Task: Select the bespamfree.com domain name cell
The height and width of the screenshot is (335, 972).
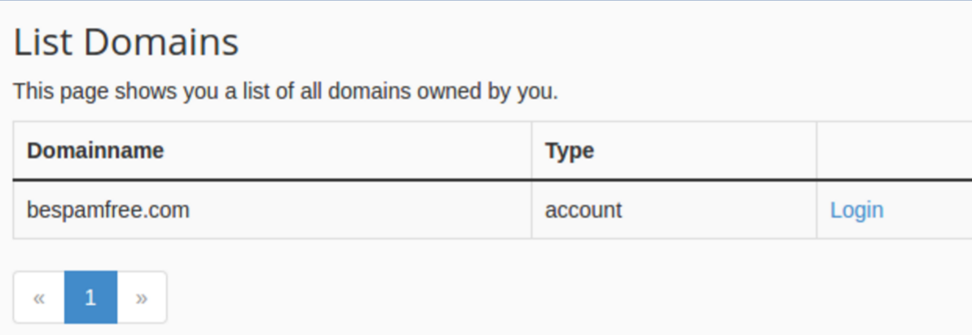Action: [108, 211]
